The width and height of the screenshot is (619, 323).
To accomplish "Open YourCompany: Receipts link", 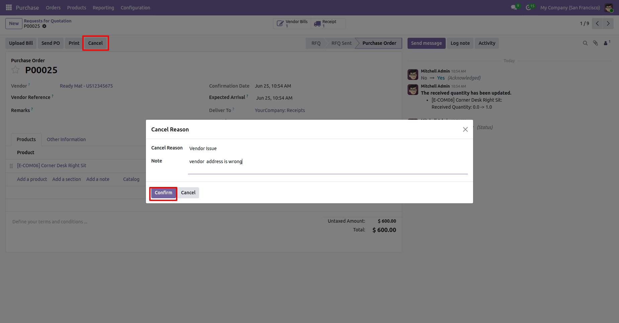I will click(280, 110).
